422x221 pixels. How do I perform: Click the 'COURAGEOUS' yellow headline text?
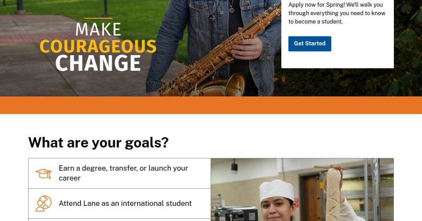click(98, 46)
